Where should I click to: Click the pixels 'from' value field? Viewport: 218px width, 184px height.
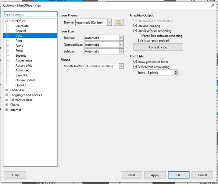point(160,72)
